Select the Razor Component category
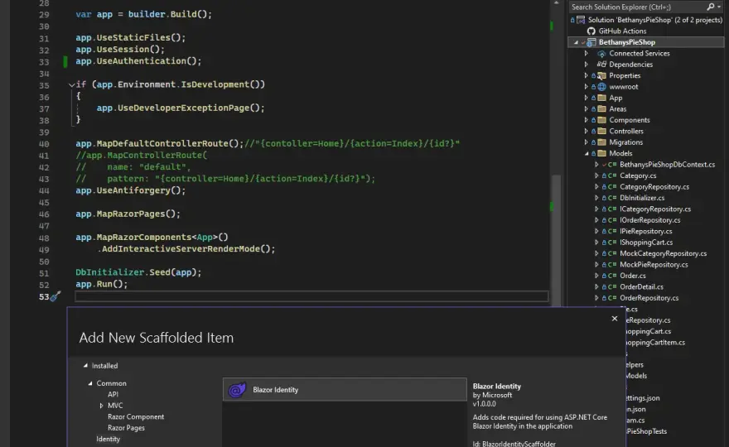This screenshot has height=447, width=729. [x=136, y=417]
